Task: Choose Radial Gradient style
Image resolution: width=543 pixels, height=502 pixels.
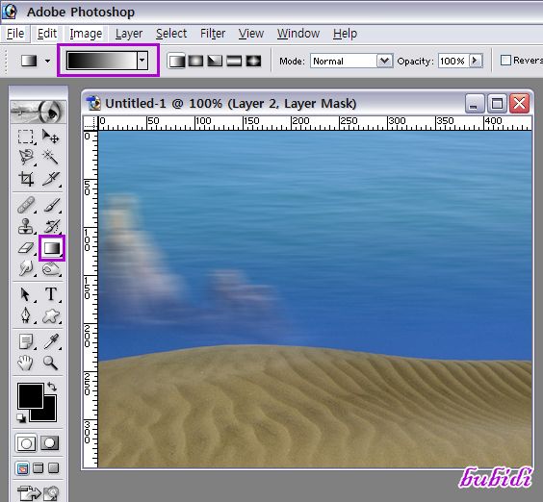Action: [195, 62]
